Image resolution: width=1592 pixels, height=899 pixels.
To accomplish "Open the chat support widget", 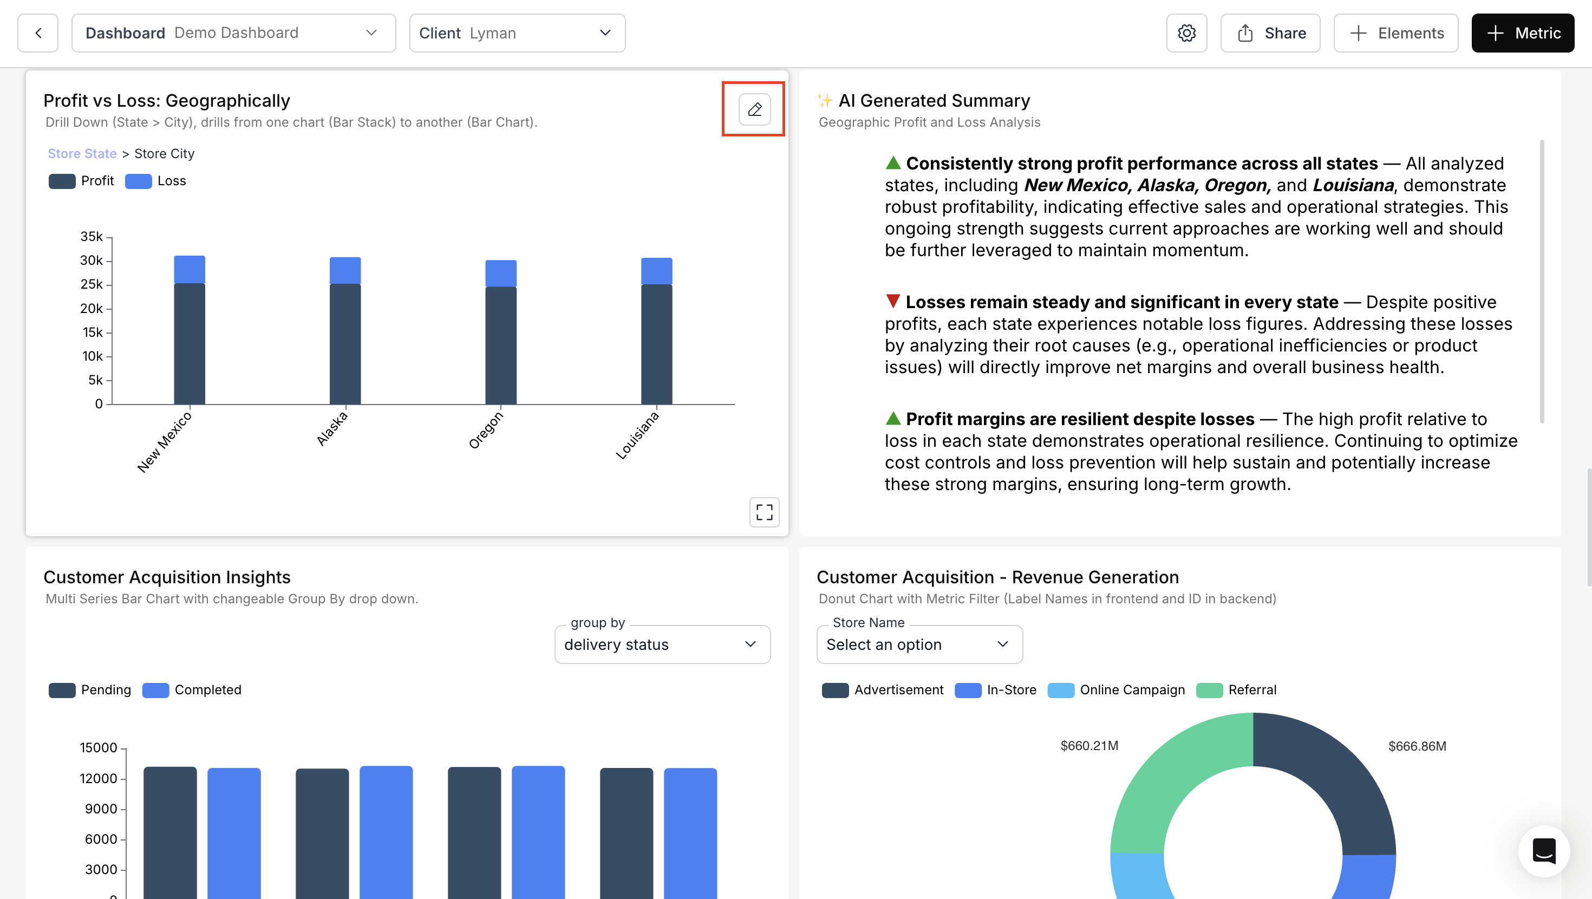I will (x=1543, y=851).
